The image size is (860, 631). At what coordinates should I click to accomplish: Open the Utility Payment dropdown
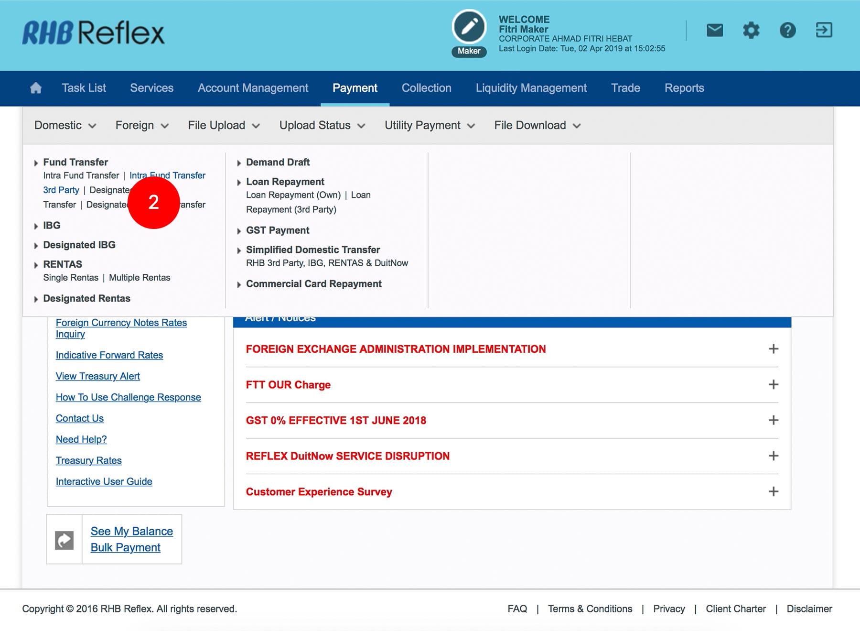click(430, 125)
